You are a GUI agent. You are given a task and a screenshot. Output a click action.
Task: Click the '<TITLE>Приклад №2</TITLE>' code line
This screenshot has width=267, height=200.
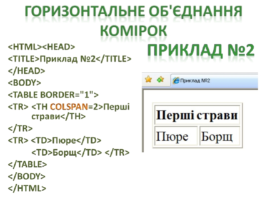coord(70,59)
